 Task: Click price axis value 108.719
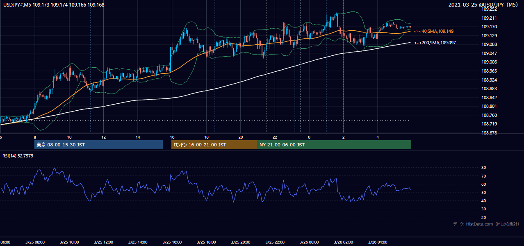click(489, 124)
